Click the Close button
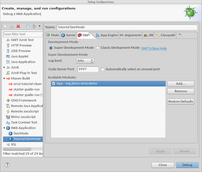The image size is (202, 172). coord(163,165)
